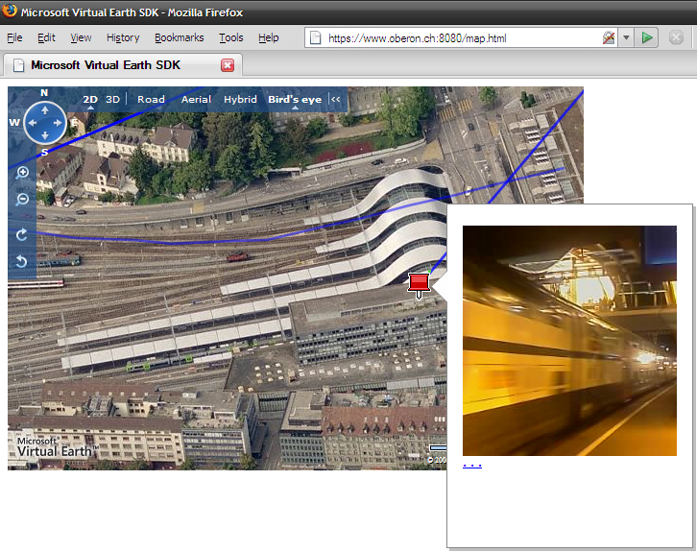Zoom in with the magnifier plus icon

pyautogui.click(x=22, y=173)
